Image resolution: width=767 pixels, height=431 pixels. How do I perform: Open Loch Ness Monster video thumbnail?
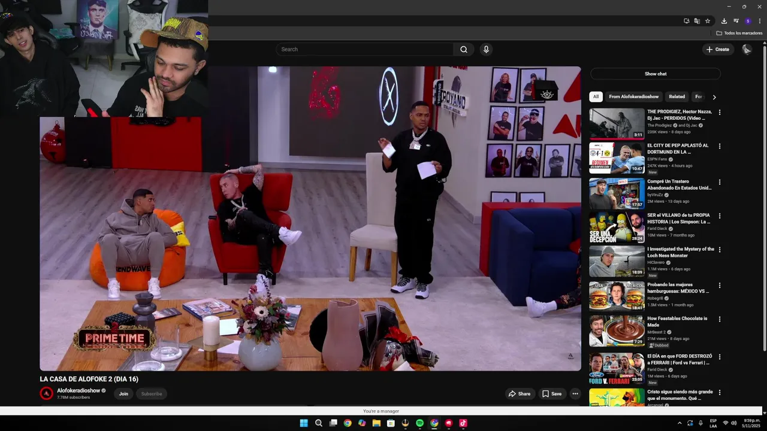pos(617,261)
